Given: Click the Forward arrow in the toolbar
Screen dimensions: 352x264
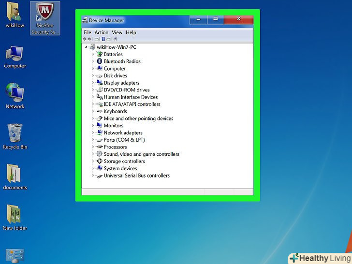Looking at the screenshot, I should coord(90,39).
